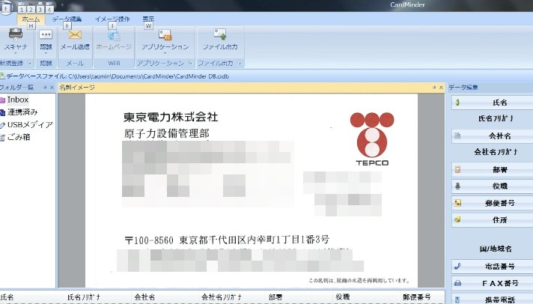Screen dimensions: 533x304
Task: Click the 住所 field button
Action: [493, 219]
